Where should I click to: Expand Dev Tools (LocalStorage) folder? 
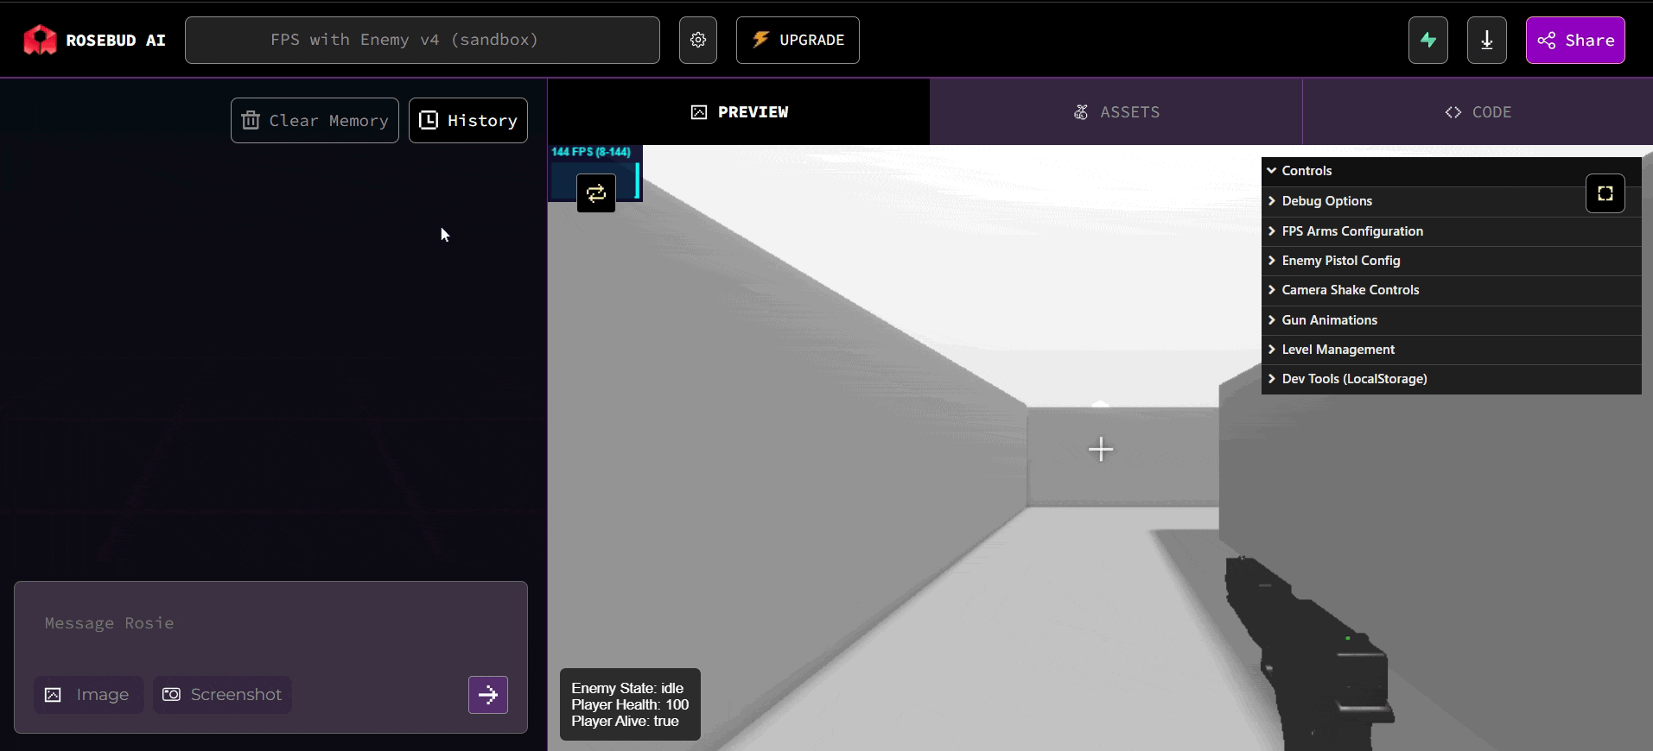pyautogui.click(x=1452, y=379)
